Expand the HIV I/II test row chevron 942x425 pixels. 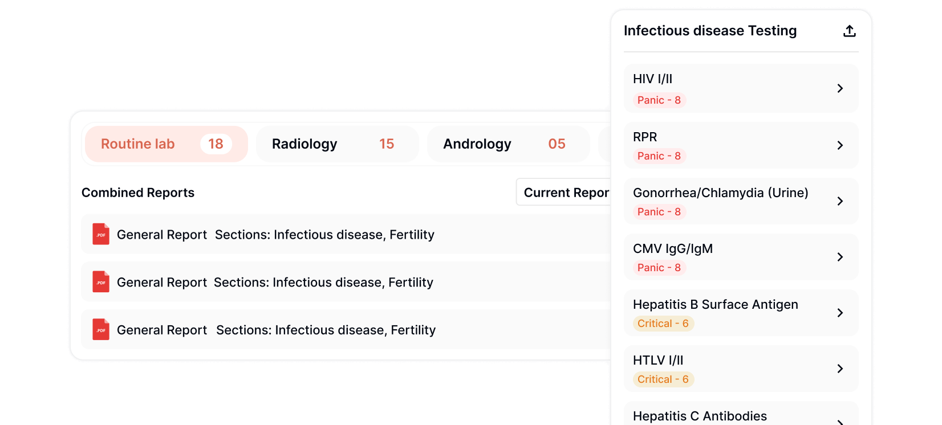840,88
